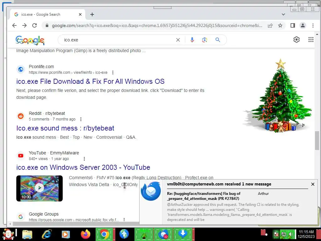The height and width of the screenshot is (241, 321).
Task: Click the Thunderbird icon in the notification
Action: [151, 191]
